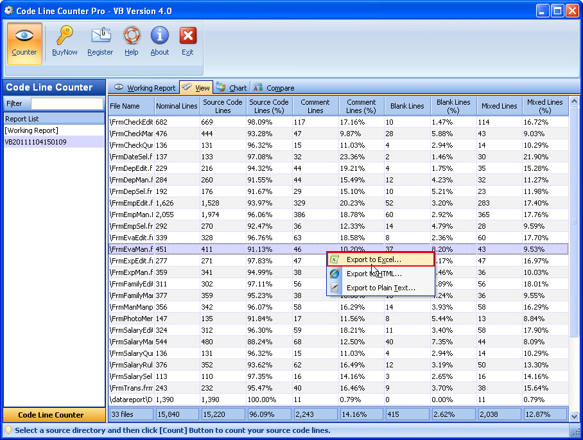Switch to the View tab
Screen dimensions: 583x440
tap(196, 87)
